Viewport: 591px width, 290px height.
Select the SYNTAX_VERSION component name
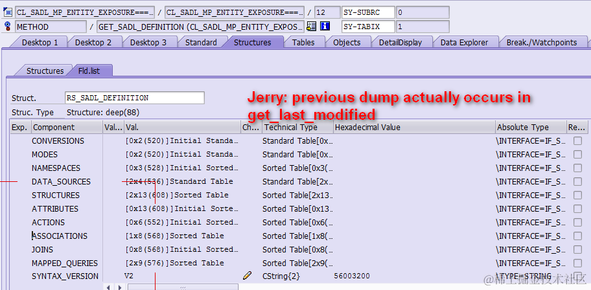(65, 276)
